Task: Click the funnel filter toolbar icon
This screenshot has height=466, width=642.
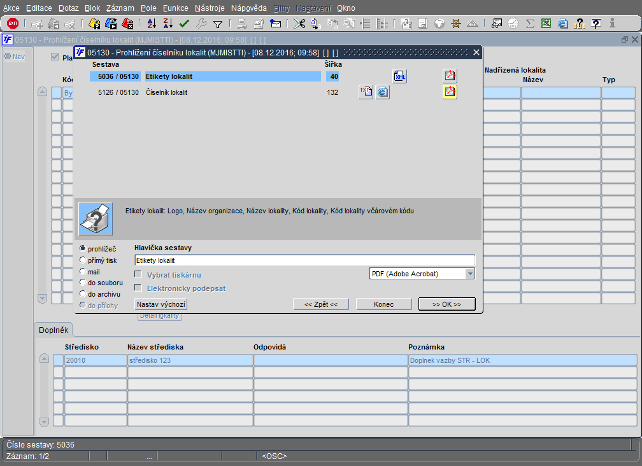Action: 218,24
